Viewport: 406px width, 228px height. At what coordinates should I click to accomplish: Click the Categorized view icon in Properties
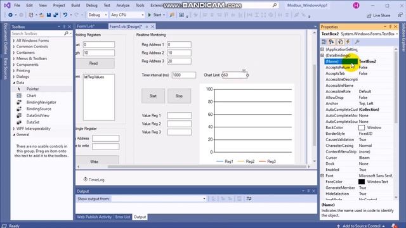324,42
